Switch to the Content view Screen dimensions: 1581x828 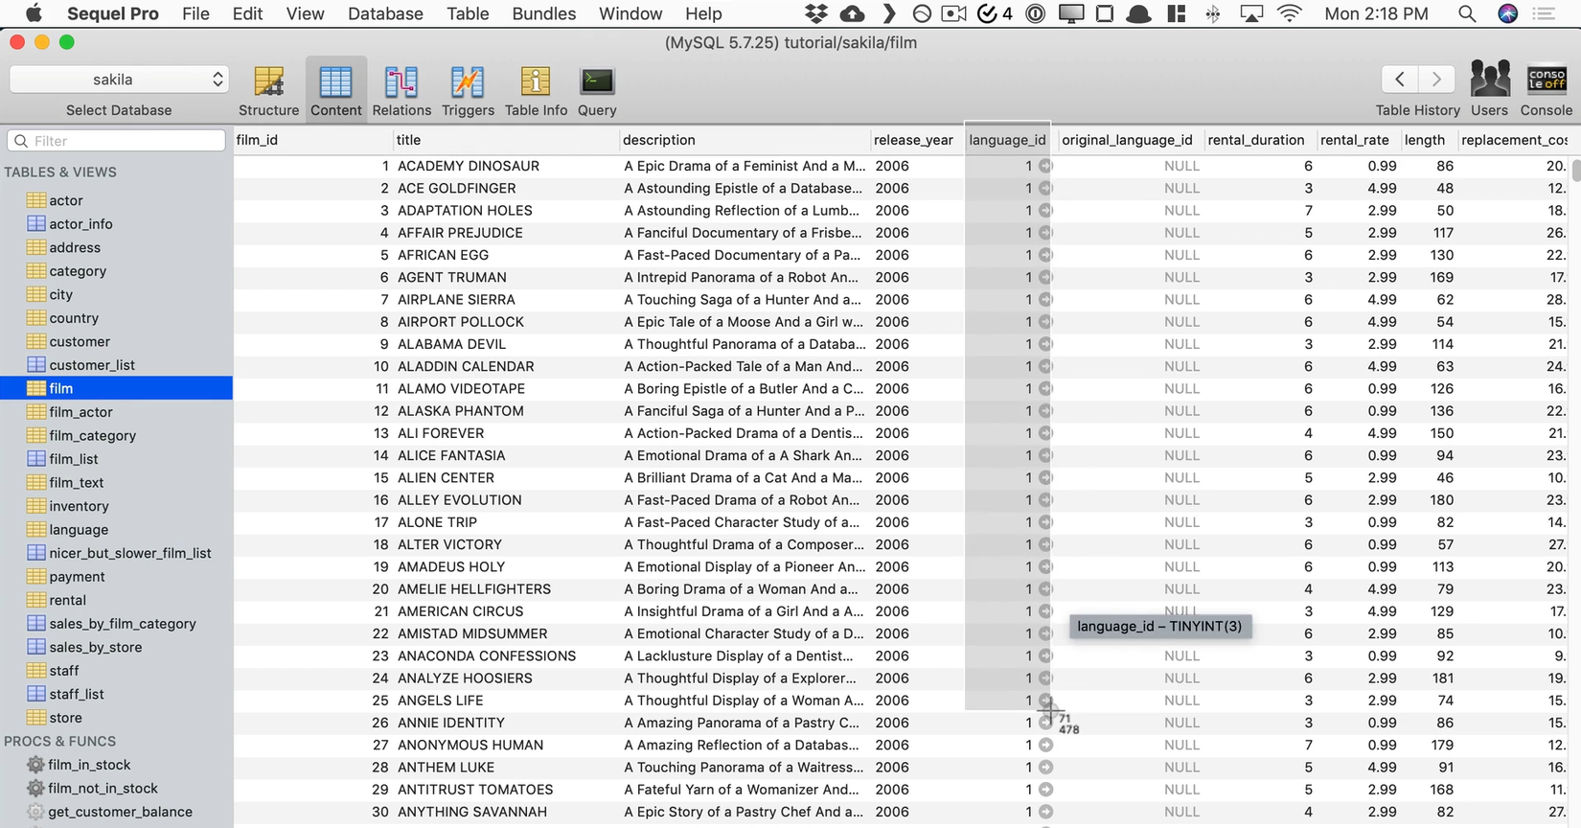(x=336, y=91)
